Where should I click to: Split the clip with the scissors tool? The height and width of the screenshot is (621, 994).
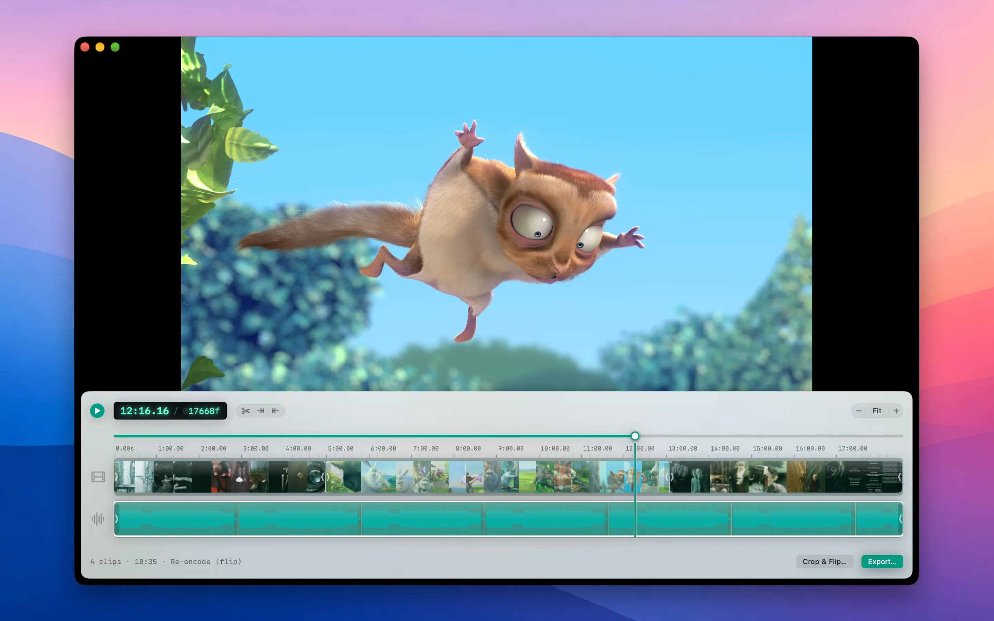[x=246, y=411]
